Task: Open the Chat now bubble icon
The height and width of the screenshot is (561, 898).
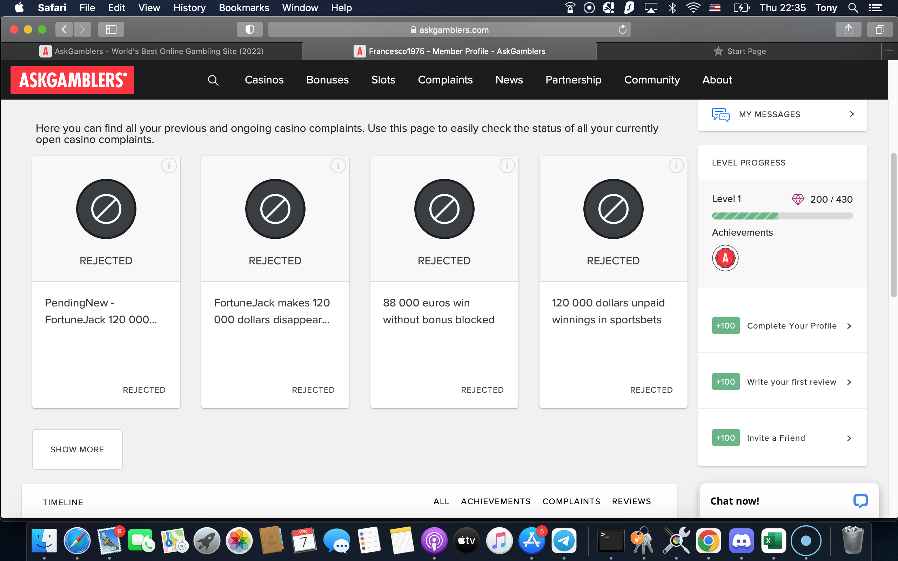Action: tap(860, 501)
